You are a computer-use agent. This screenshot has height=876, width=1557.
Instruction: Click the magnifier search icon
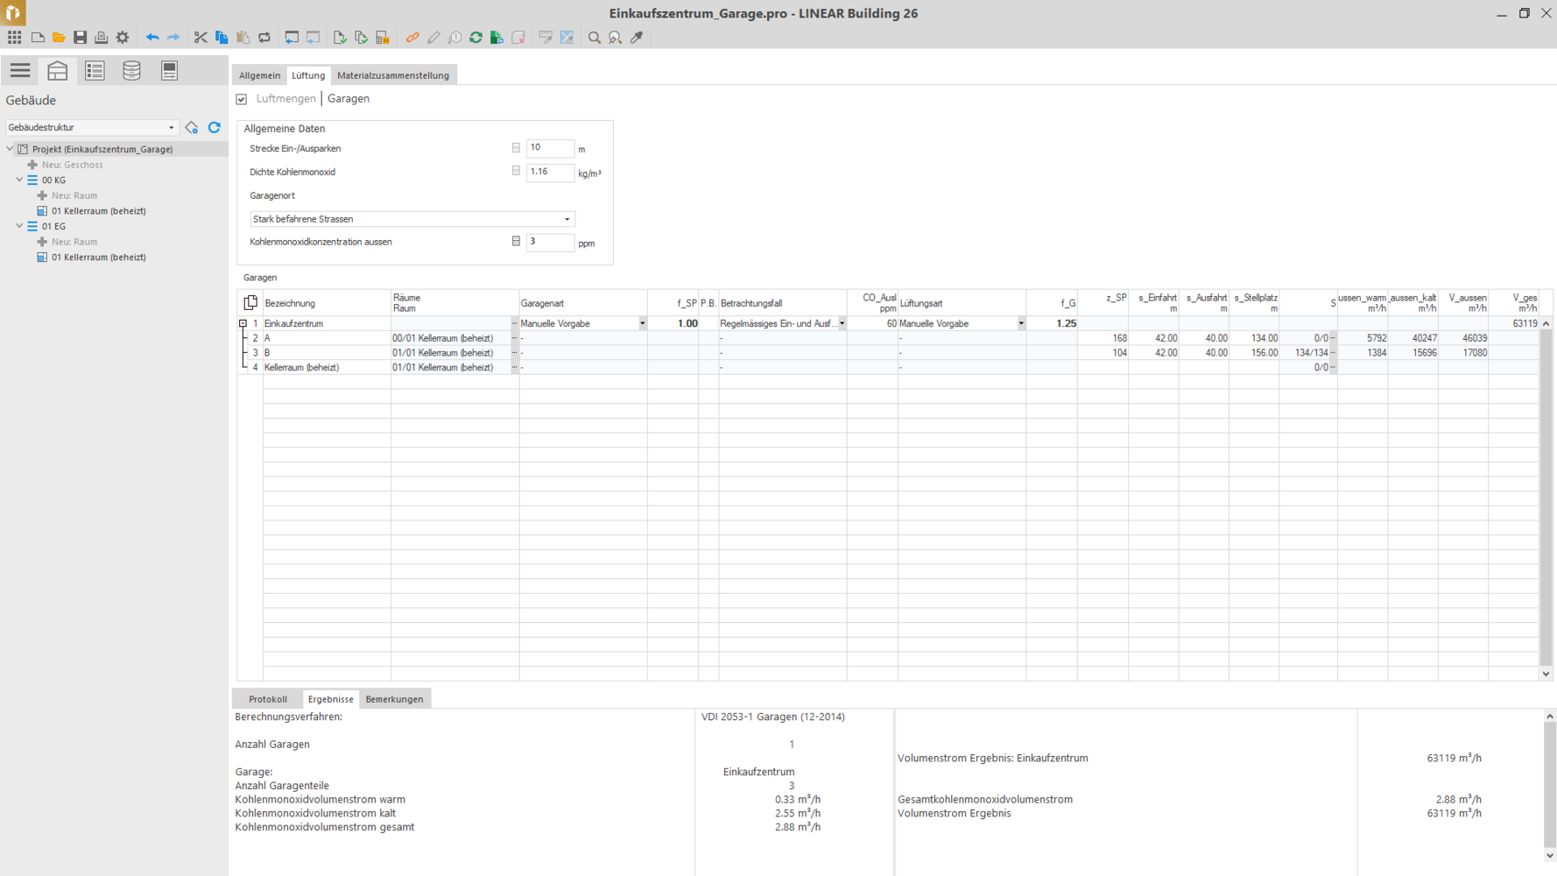pyautogui.click(x=595, y=38)
